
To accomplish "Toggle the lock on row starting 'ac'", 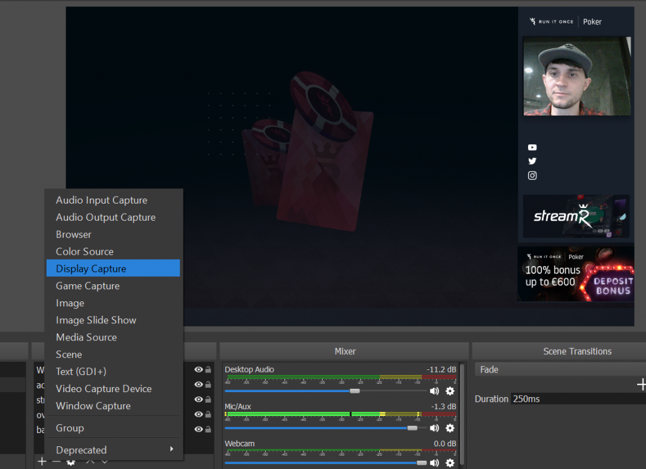I will click(208, 384).
